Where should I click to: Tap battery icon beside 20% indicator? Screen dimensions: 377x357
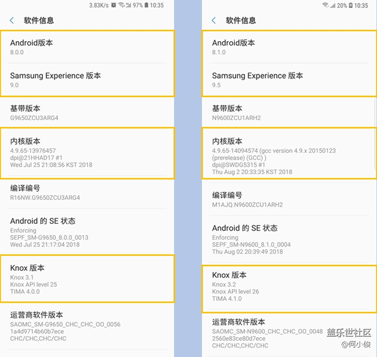click(351, 5)
